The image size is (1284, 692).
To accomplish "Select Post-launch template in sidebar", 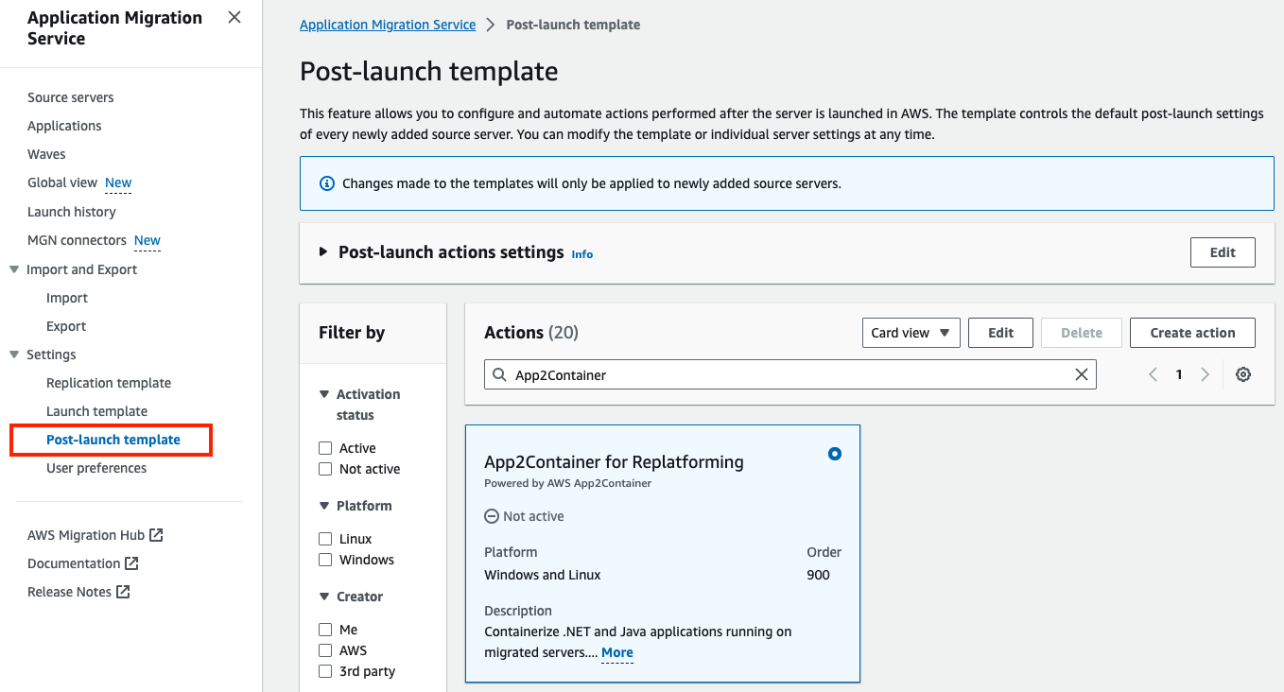I will click(x=113, y=440).
